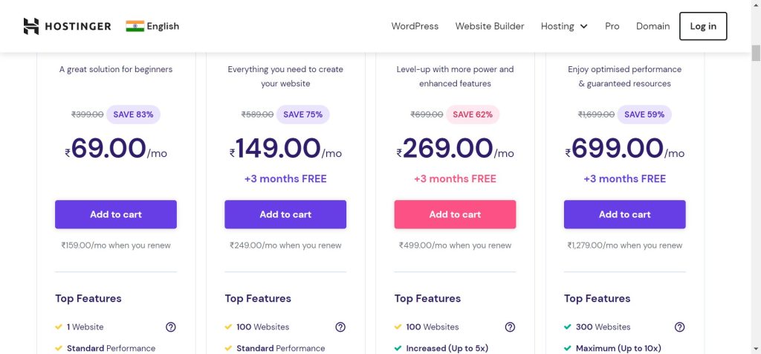Open the Pro navigation link
This screenshot has height=354, width=761.
coord(612,26)
